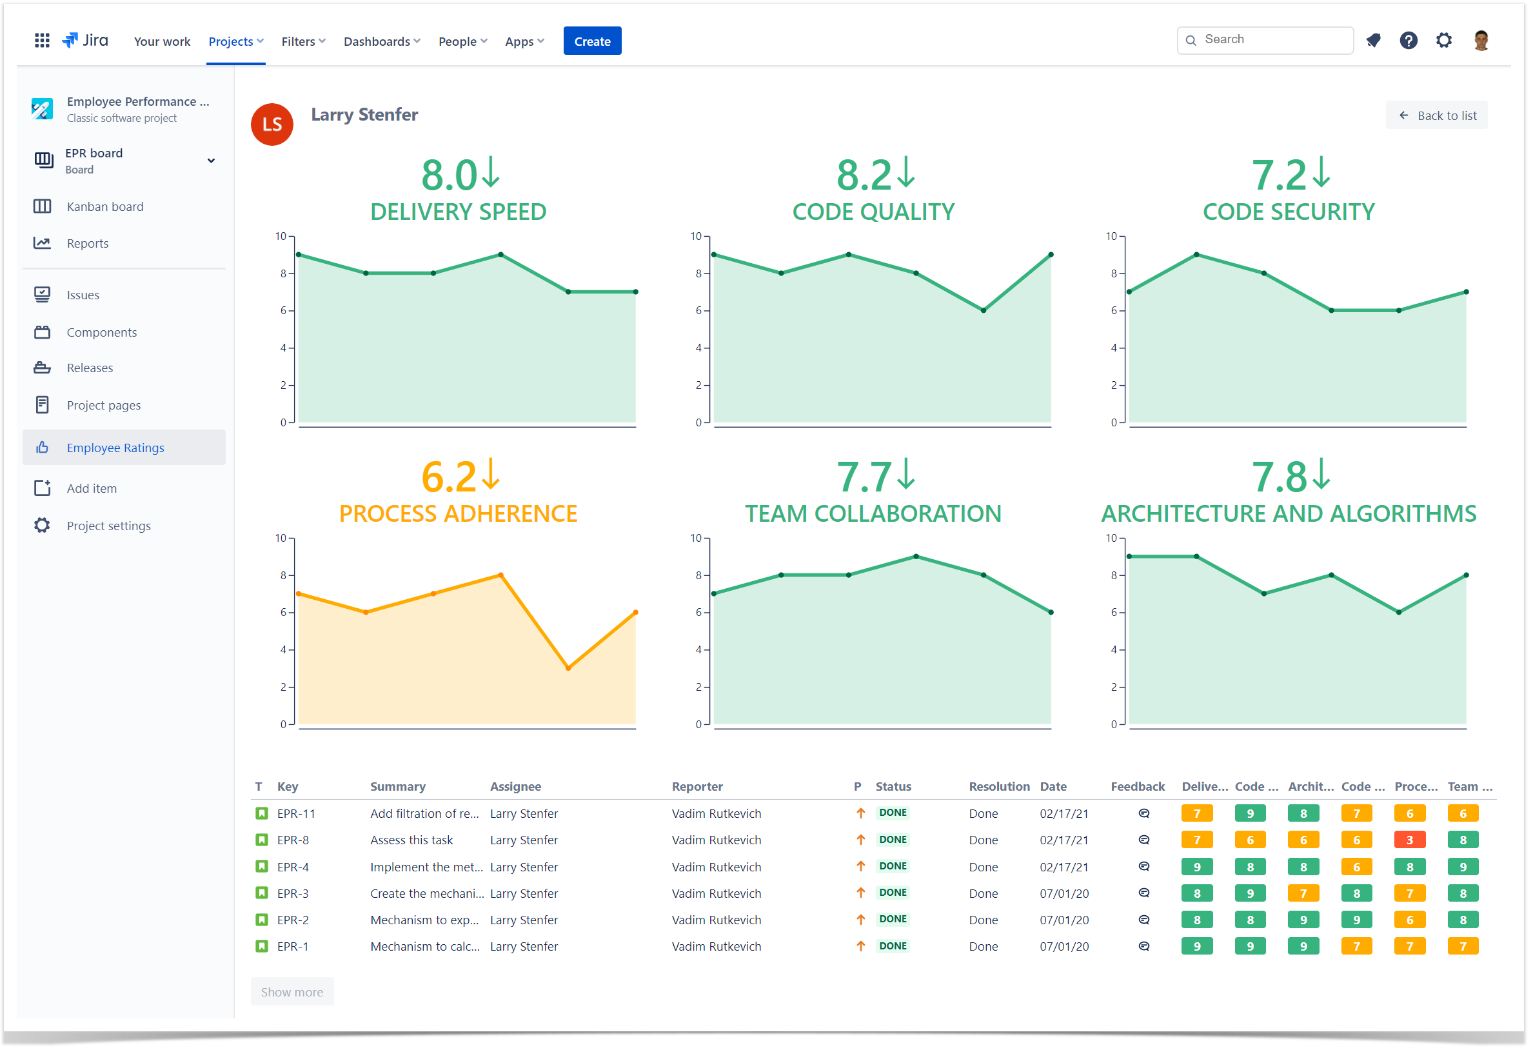Click the Employee Ratings thumbs-up icon

42,448
